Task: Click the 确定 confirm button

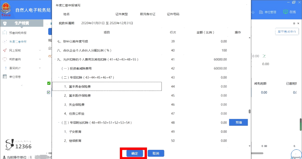Action: coord(135,153)
